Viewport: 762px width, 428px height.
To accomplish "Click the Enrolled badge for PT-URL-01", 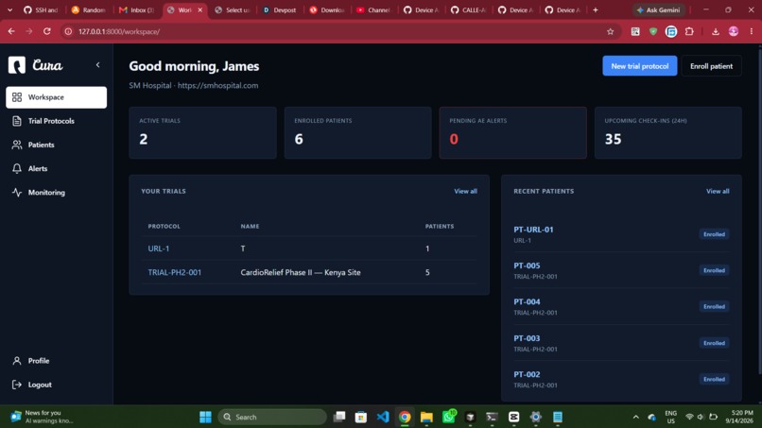I will (714, 234).
